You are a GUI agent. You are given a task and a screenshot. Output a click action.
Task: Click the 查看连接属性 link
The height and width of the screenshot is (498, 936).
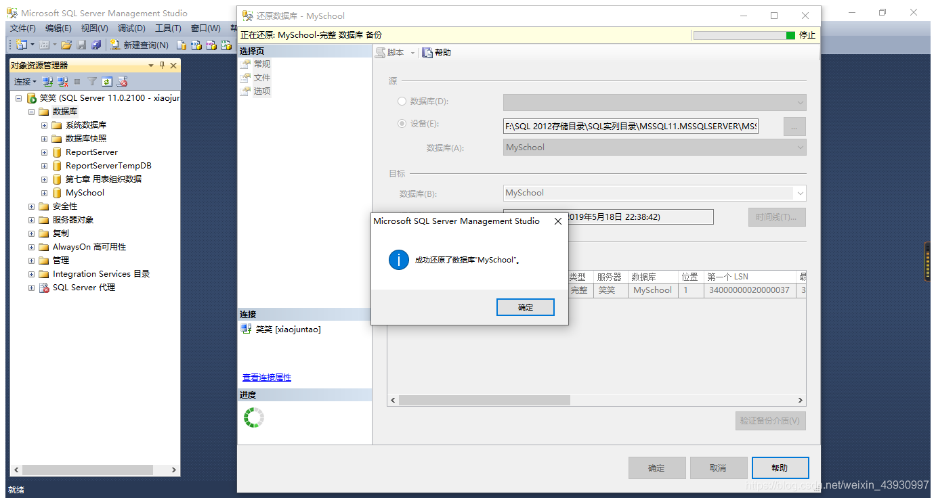click(x=267, y=378)
